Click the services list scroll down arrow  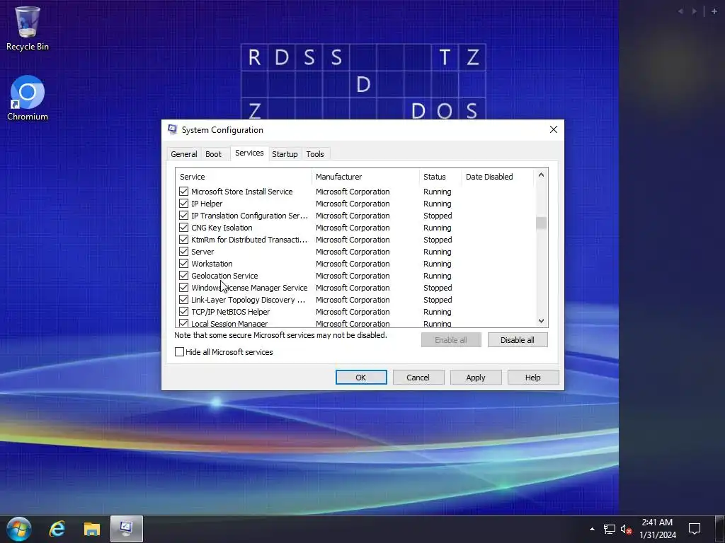(541, 321)
